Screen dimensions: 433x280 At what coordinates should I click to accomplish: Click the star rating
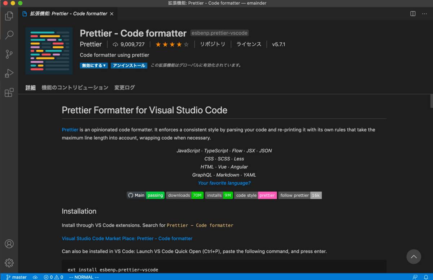[172, 45]
